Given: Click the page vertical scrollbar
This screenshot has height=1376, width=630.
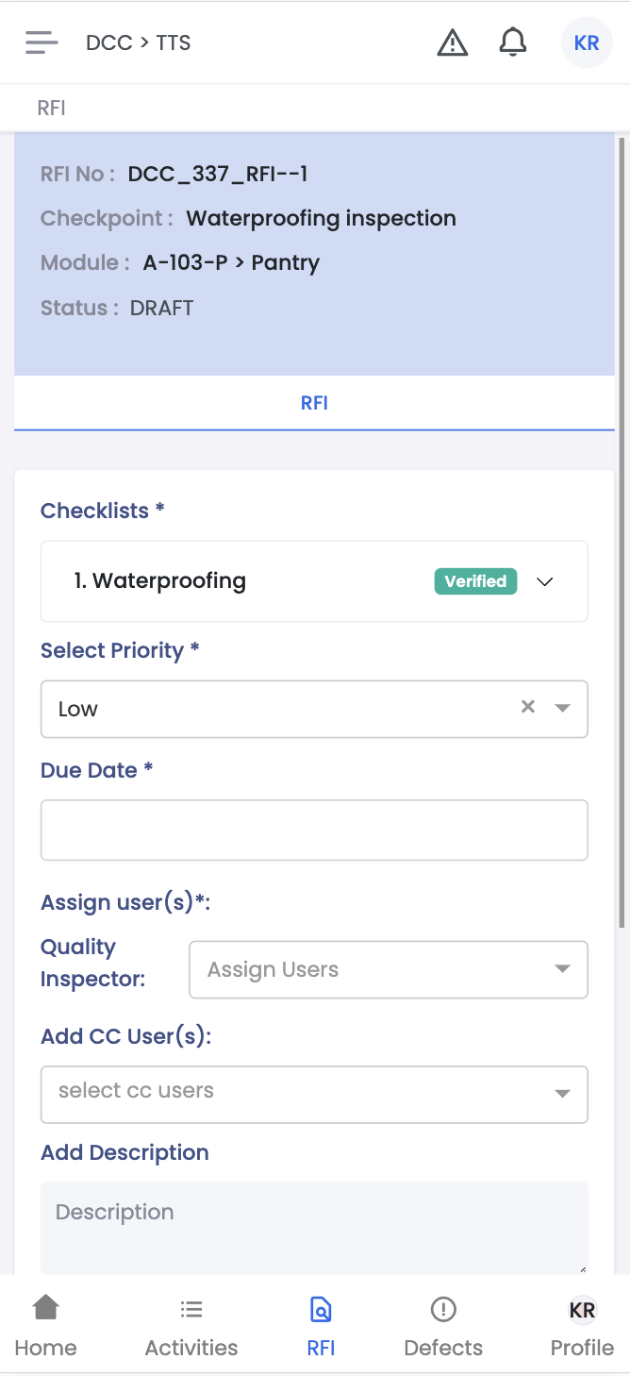Looking at the screenshot, I should [x=621, y=529].
